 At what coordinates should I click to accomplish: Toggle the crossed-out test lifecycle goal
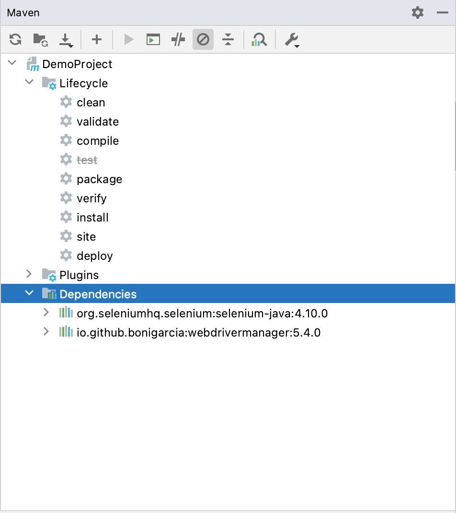point(87,160)
